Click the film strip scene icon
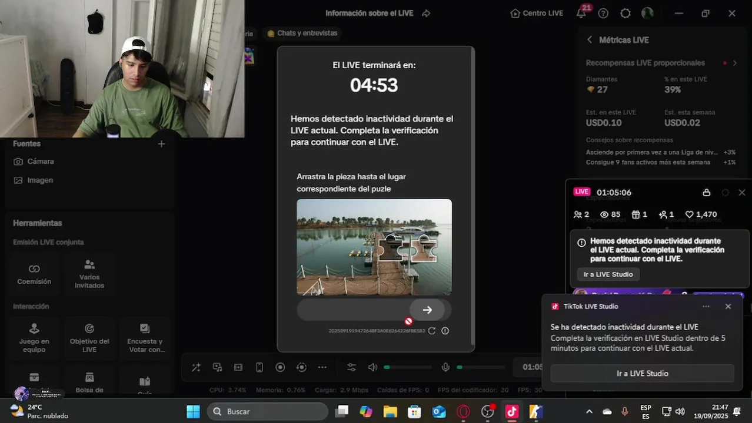Screen dimensions: 752x423 238,367
